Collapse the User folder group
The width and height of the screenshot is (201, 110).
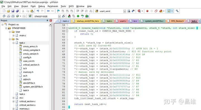tap(10, 32)
